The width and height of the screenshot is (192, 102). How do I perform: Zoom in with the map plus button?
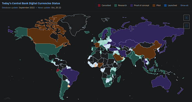(x=186, y=18)
